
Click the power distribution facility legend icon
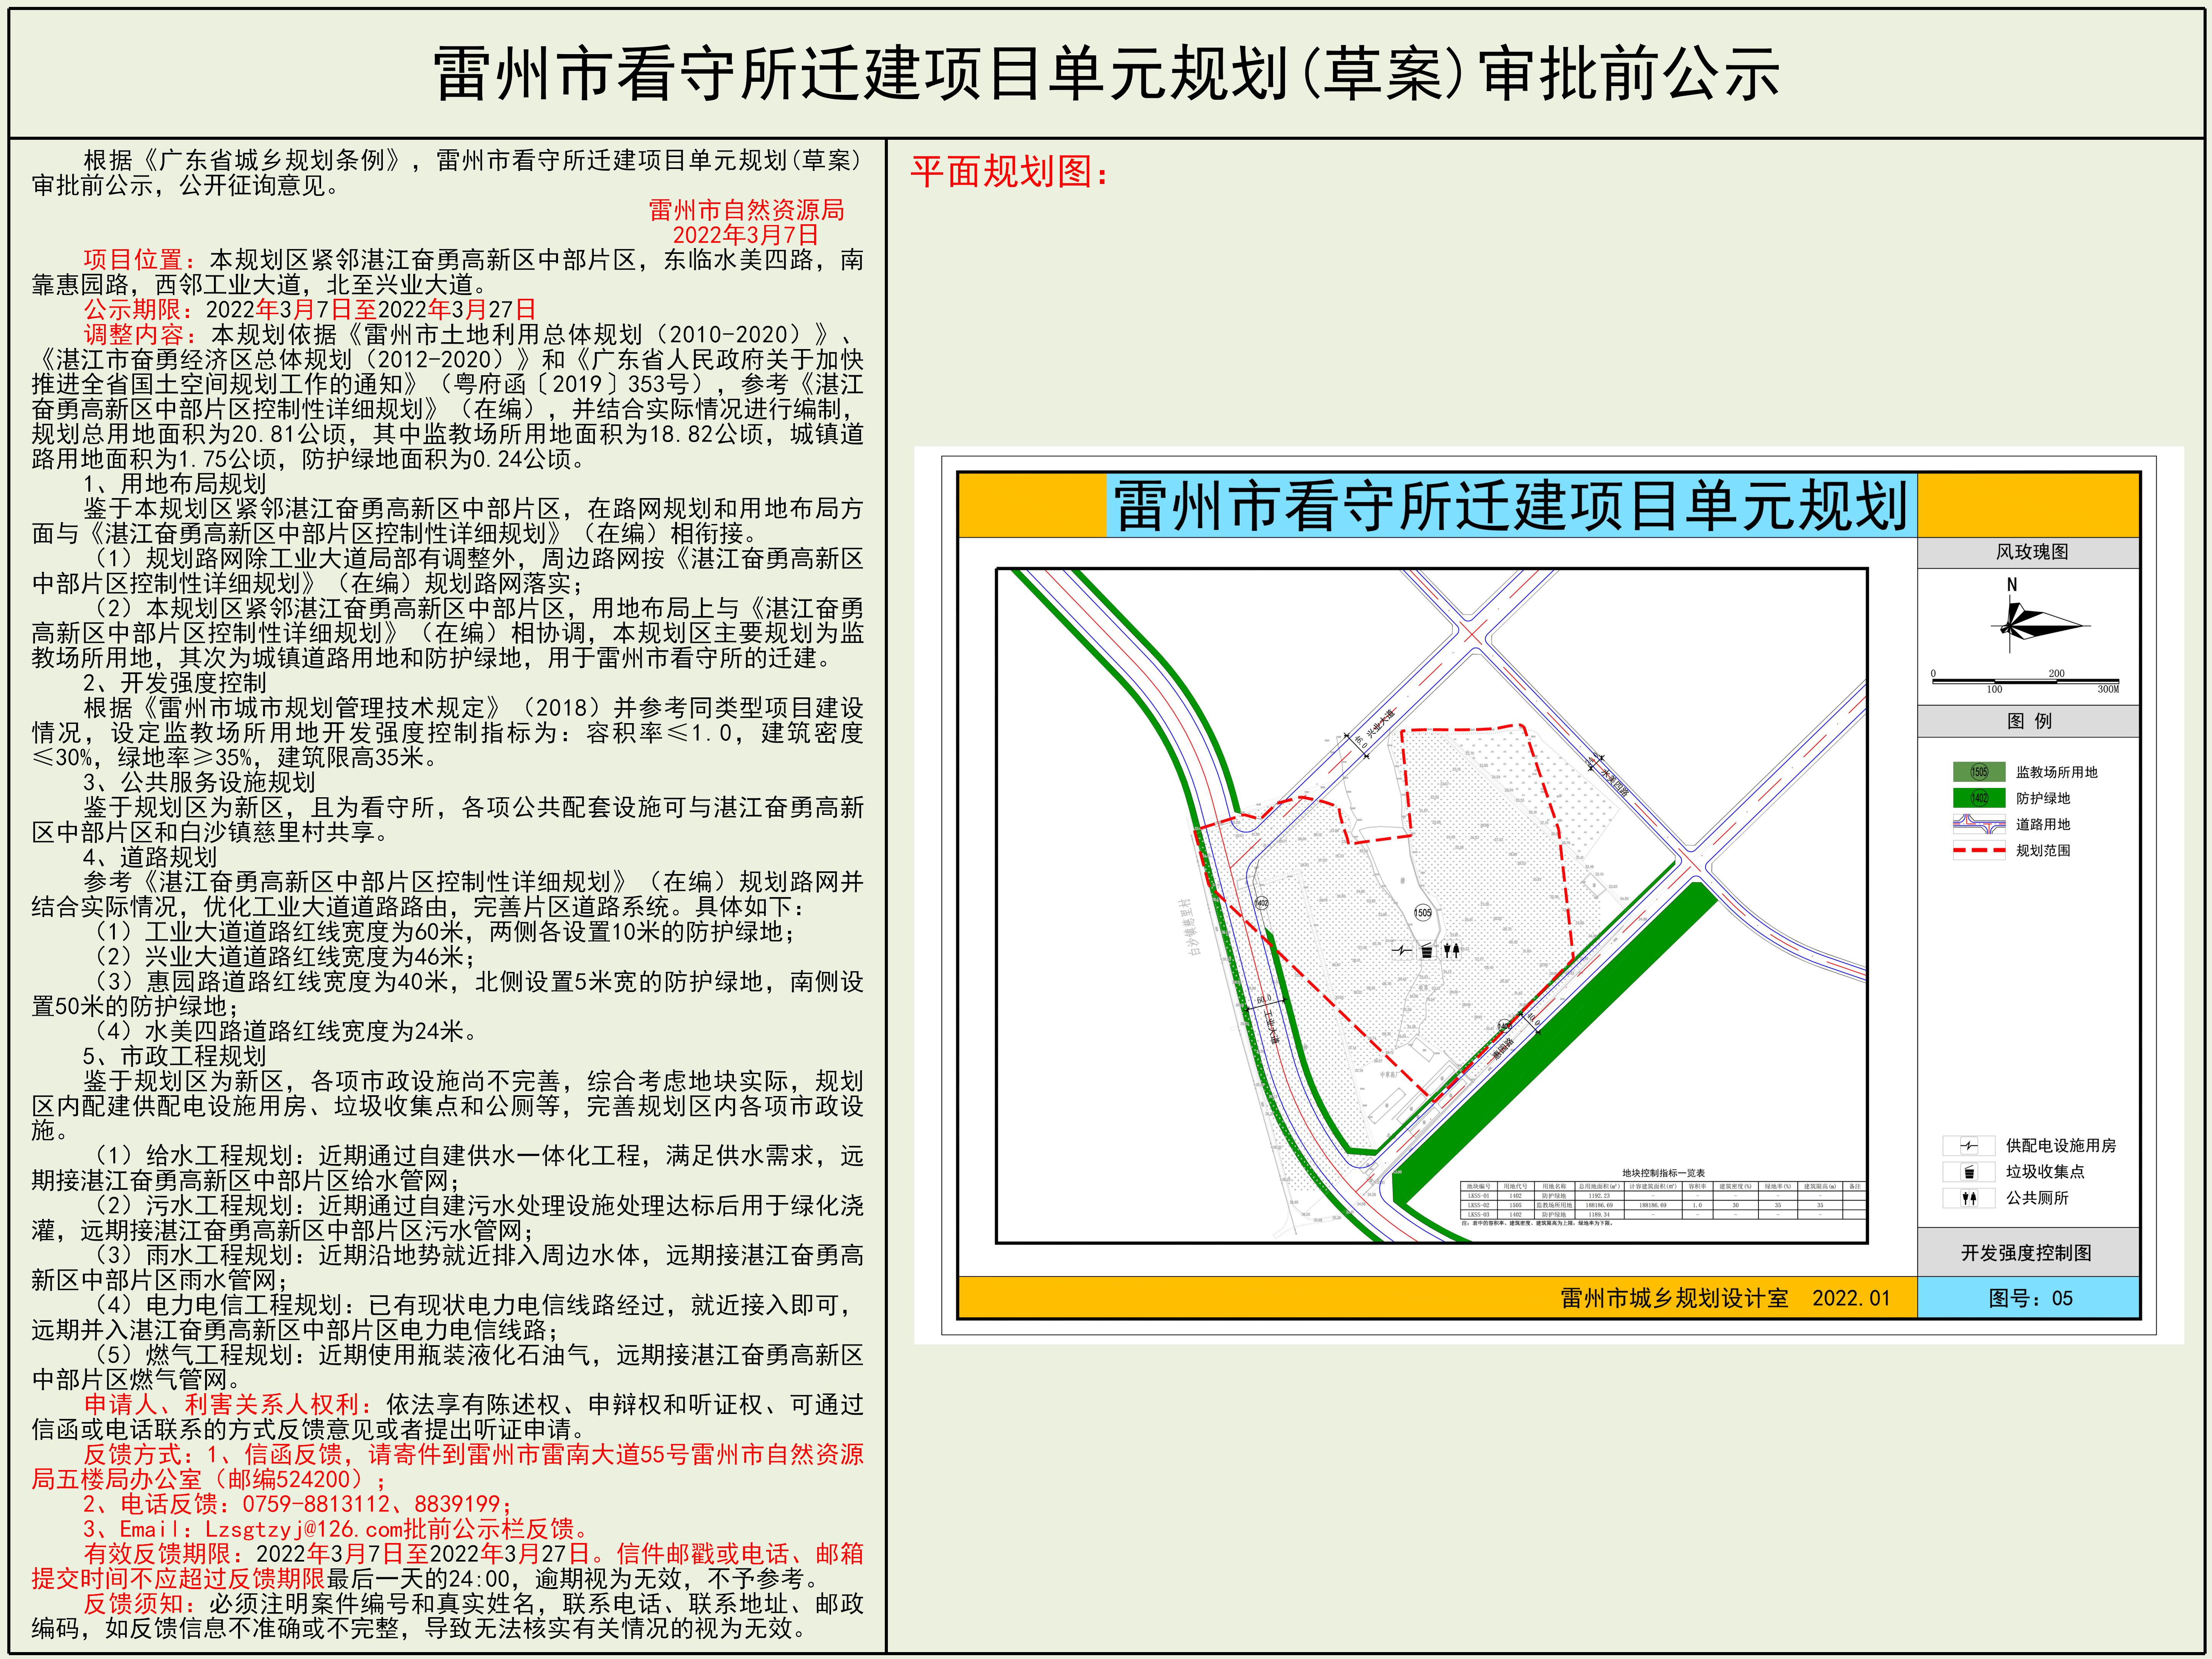pos(1969,1146)
